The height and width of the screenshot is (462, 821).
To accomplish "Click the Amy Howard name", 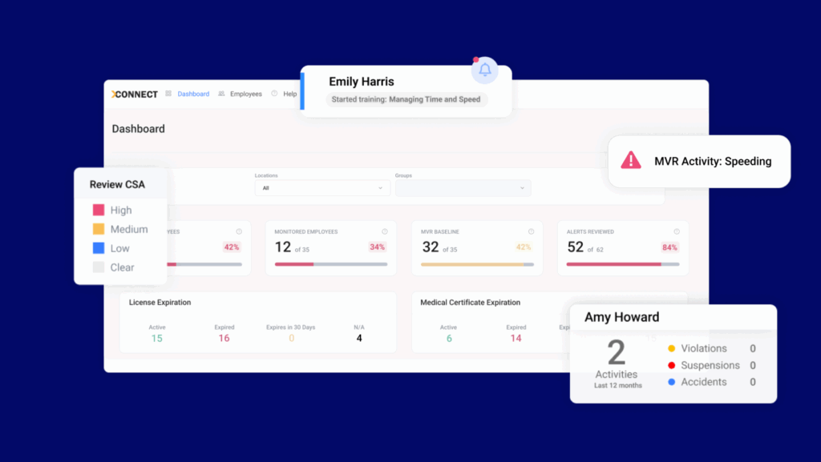I will pos(621,317).
